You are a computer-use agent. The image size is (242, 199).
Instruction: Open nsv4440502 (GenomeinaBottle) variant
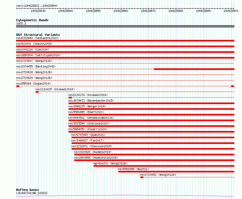91,118
